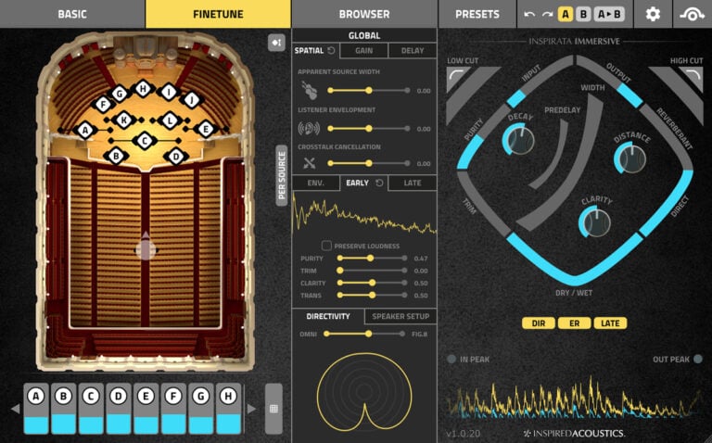Image resolution: width=712 pixels, height=443 pixels.
Task: Select source F on the stage
Action: 103,105
